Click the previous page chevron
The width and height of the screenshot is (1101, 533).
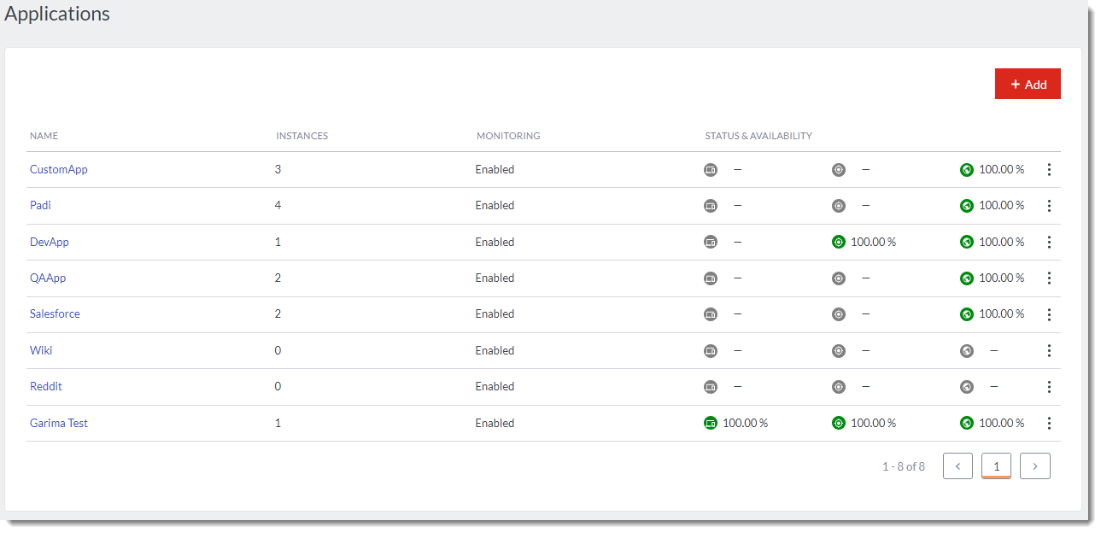click(x=958, y=466)
